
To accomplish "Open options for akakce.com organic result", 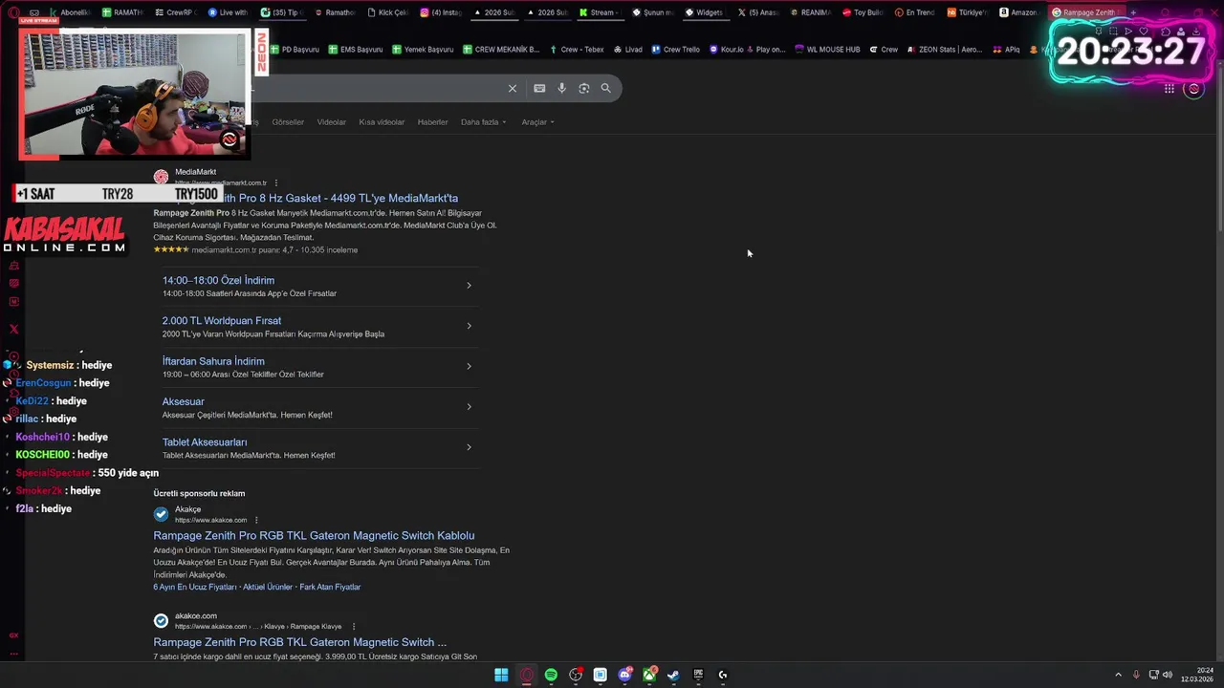I will pyautogui.click(x=354, y=626).
